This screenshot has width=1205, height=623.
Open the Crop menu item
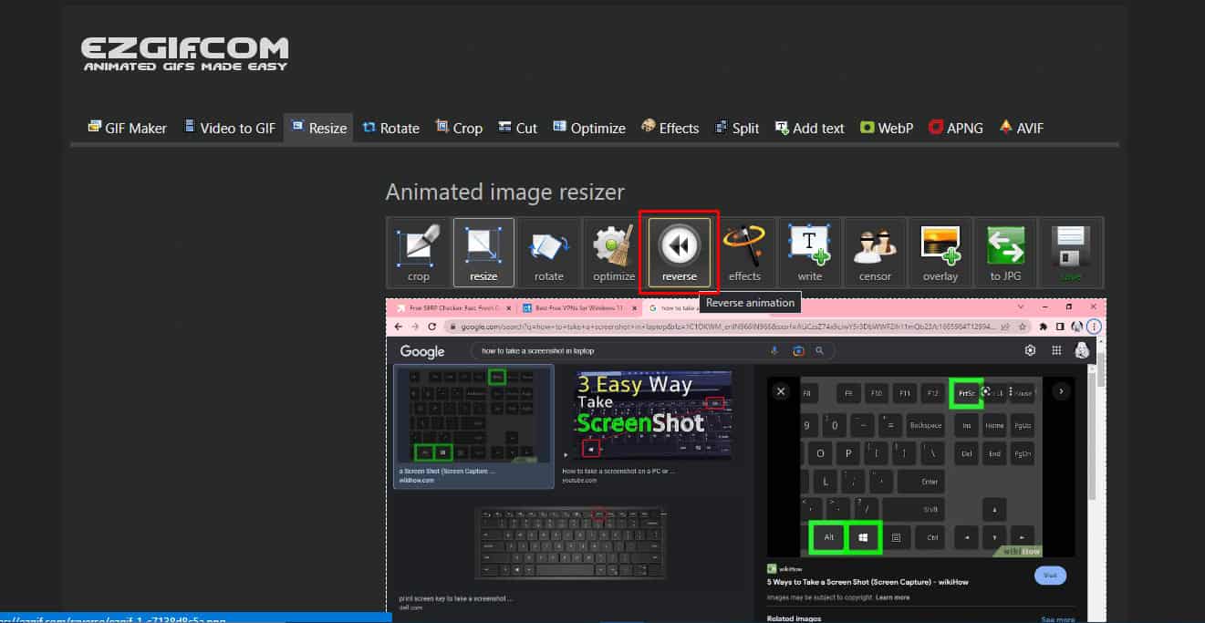click(x=459, y=128)
